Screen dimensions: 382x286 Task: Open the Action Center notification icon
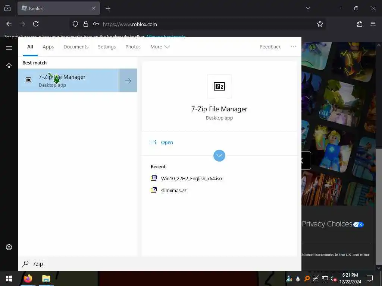click(x=370, y=279)
